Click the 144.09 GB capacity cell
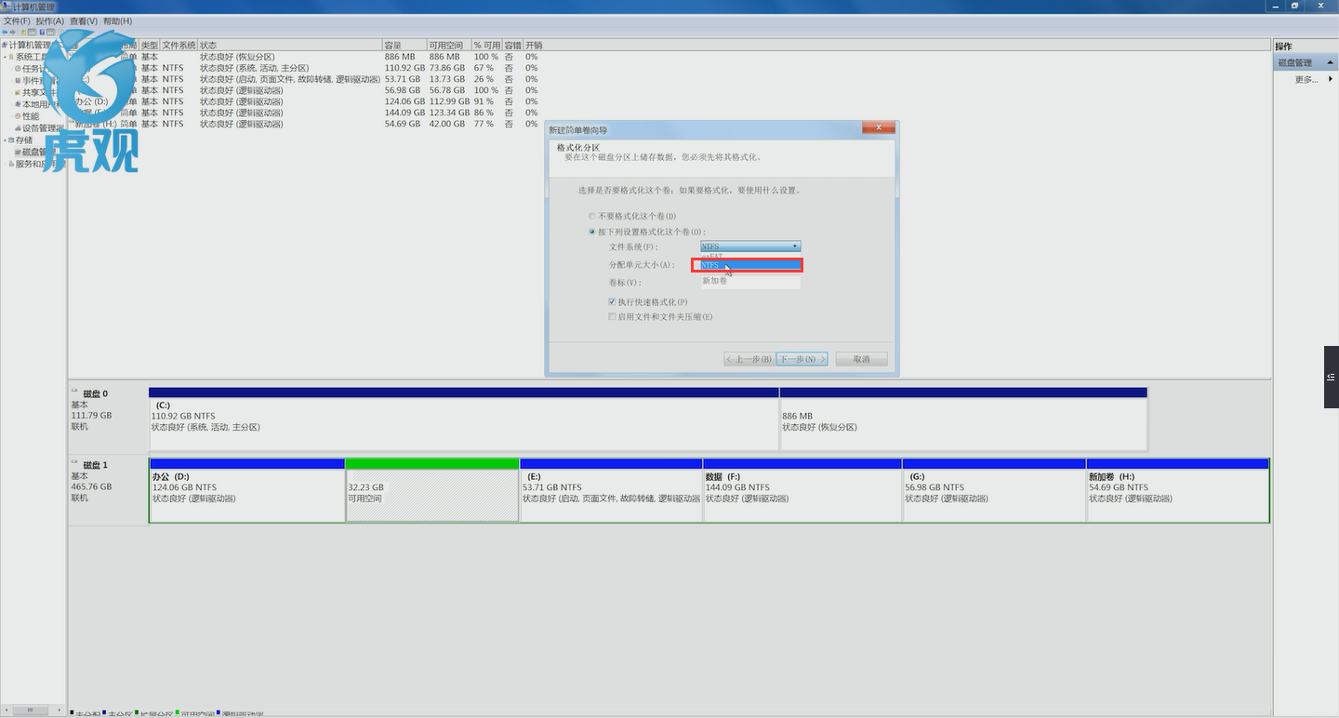The width and height of the screenshot is (1339, 718). pyautogui.click(x=404, y=113)
